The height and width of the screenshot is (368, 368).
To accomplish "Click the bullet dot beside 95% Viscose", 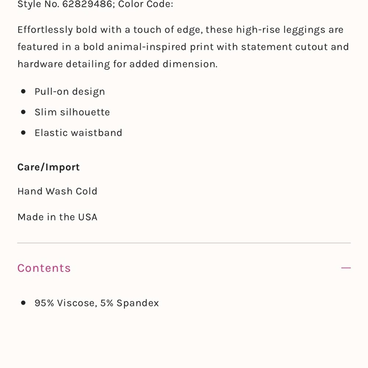I will (x=23, y=303).
